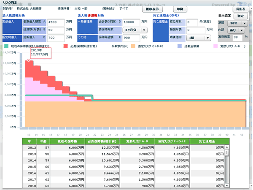Viewport: 253px width, 190px height.
Task: Click the 現在の保険額 column header
Action: pos(67,141)
